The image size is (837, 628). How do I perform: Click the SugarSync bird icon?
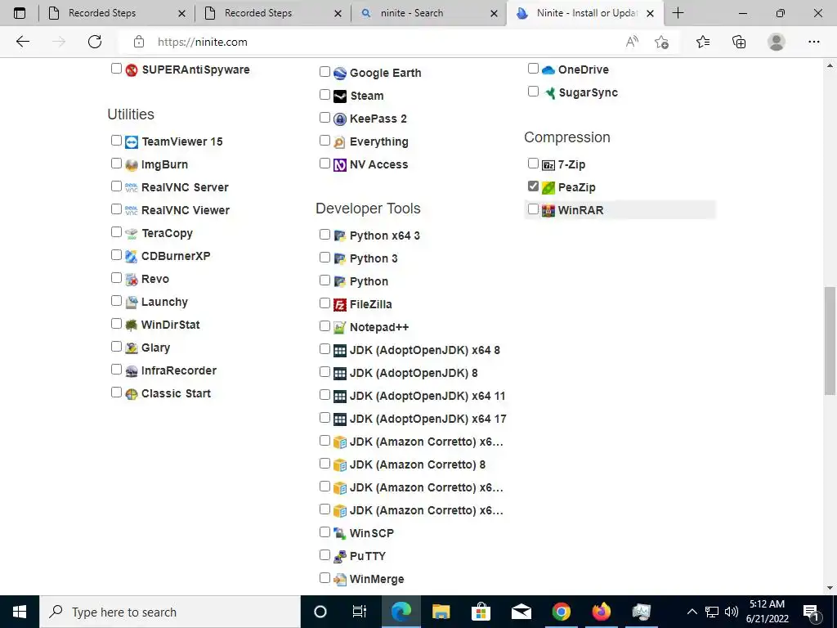pos(548,93)
